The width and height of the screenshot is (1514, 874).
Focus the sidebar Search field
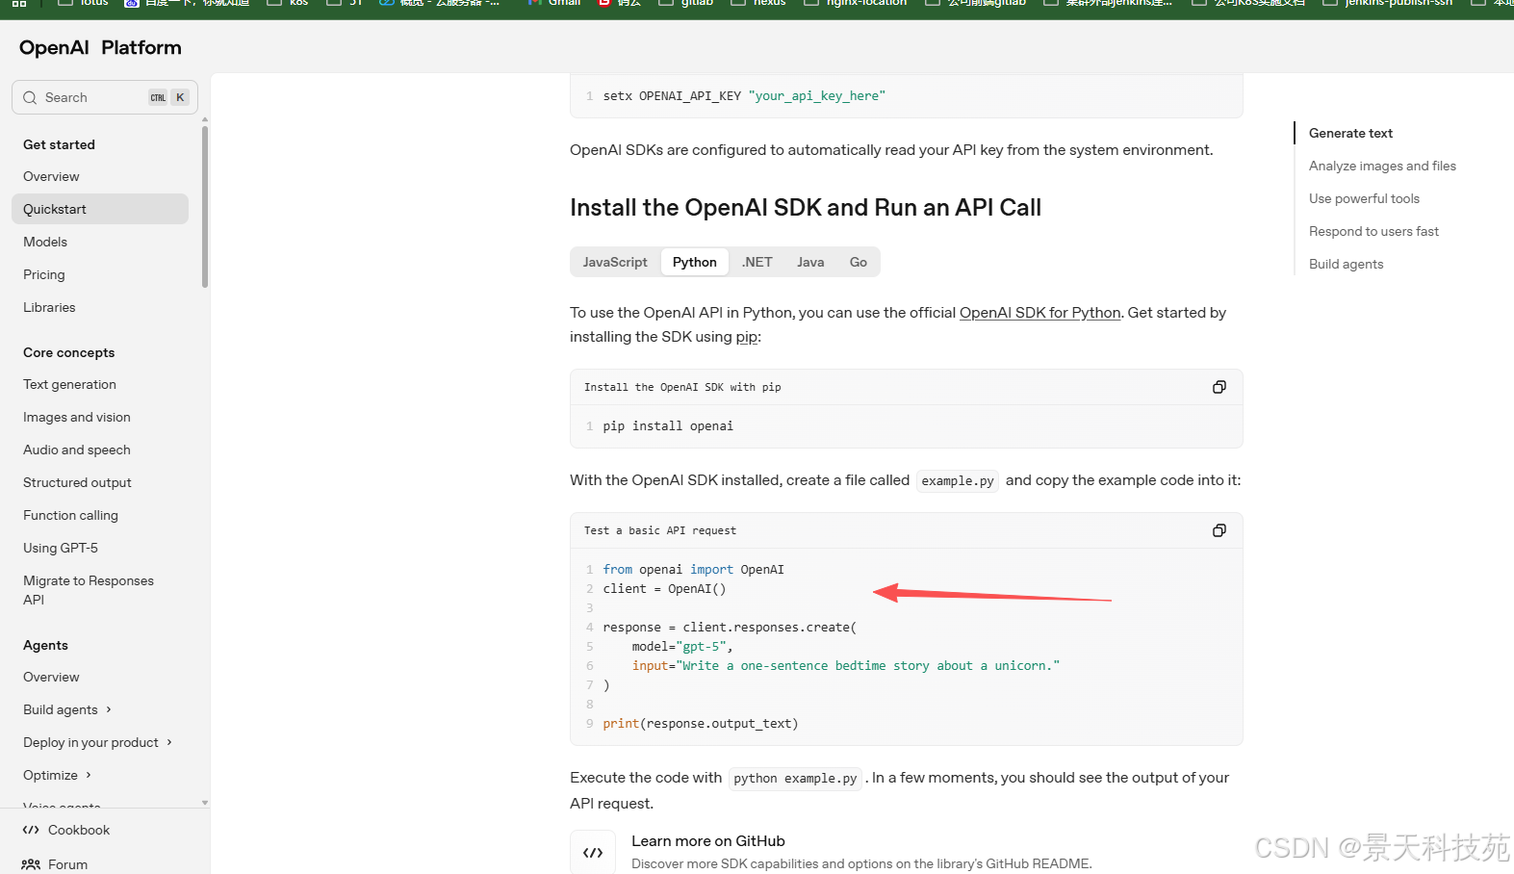105,97
